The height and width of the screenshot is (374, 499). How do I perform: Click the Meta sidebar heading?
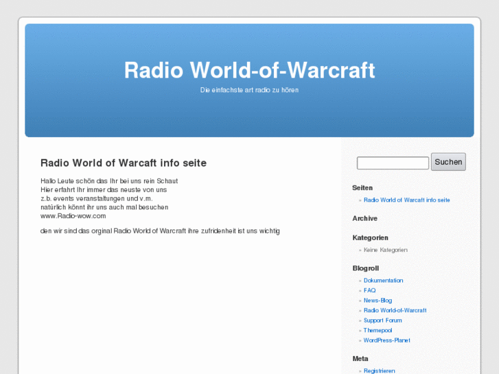click(x=360, y=359)
